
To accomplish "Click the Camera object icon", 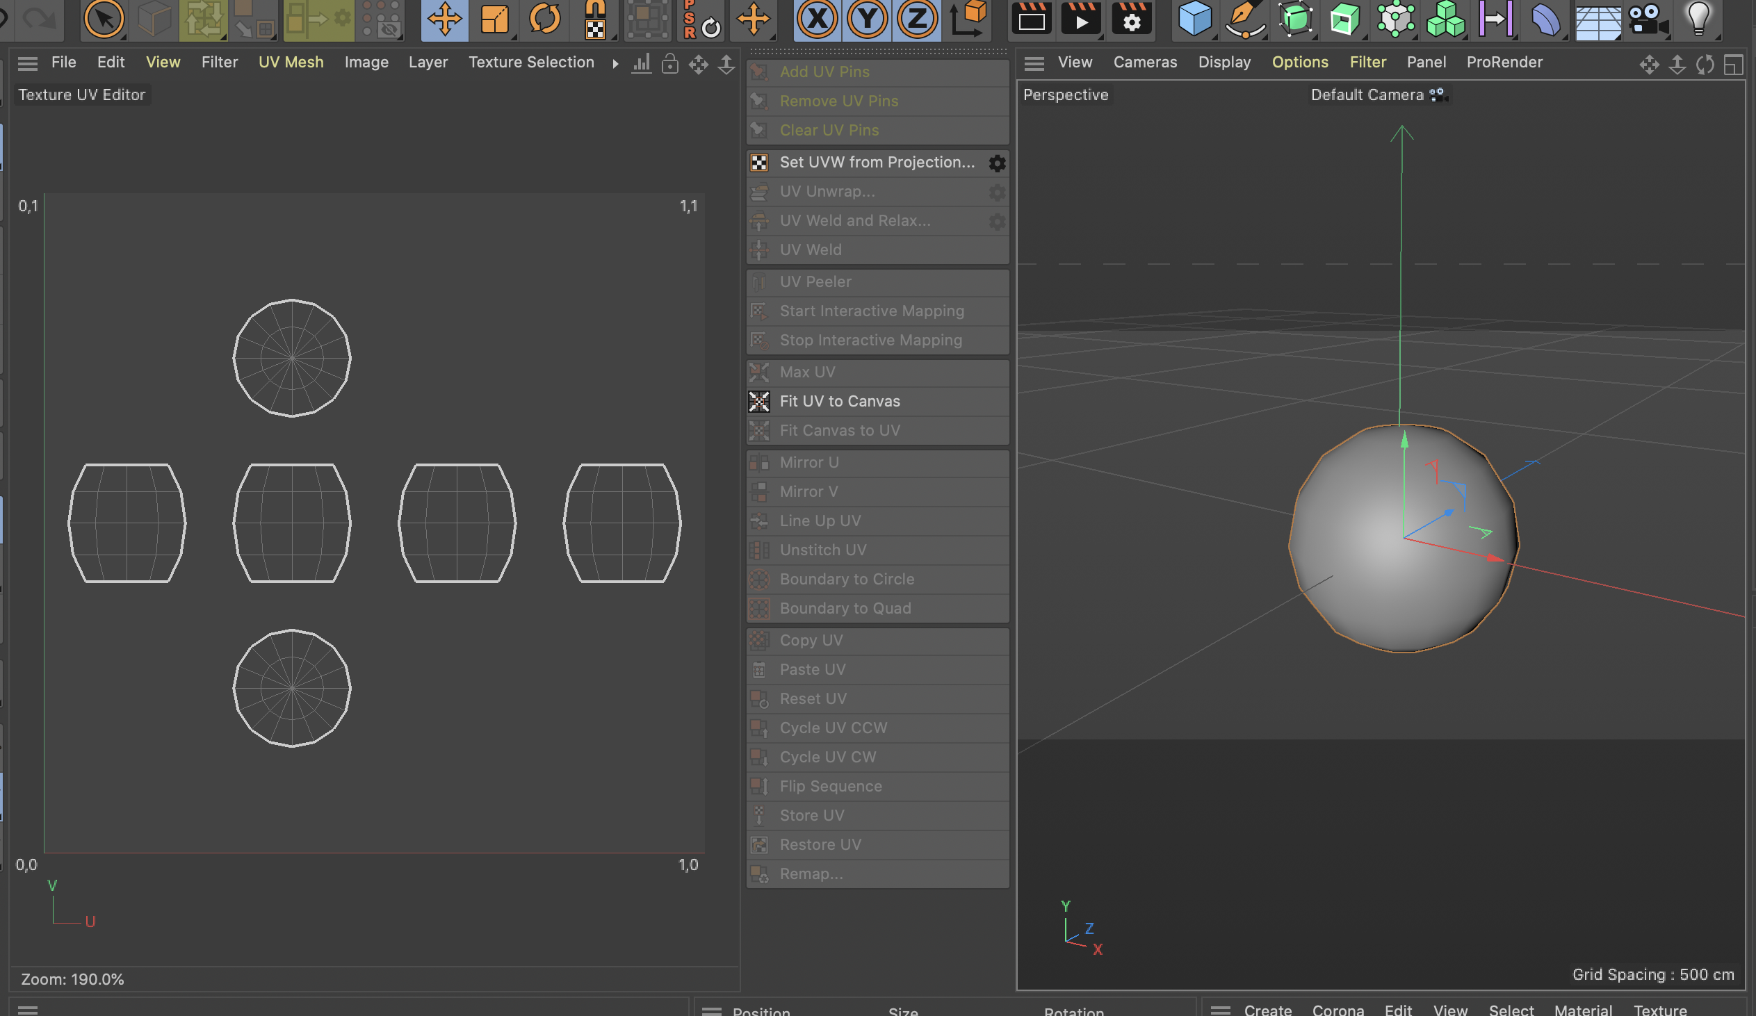I will tap(1648, 19).
